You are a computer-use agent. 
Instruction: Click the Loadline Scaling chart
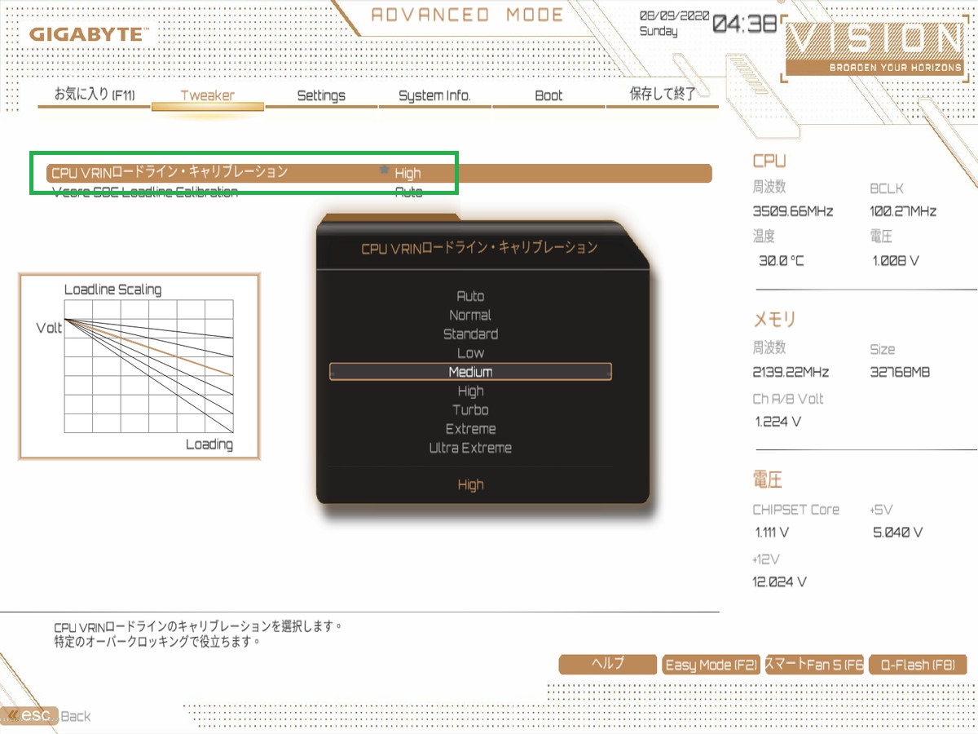point(139,366)
